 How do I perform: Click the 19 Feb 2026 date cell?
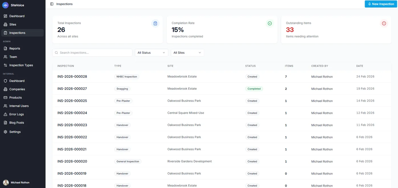(x=365, y=89)
